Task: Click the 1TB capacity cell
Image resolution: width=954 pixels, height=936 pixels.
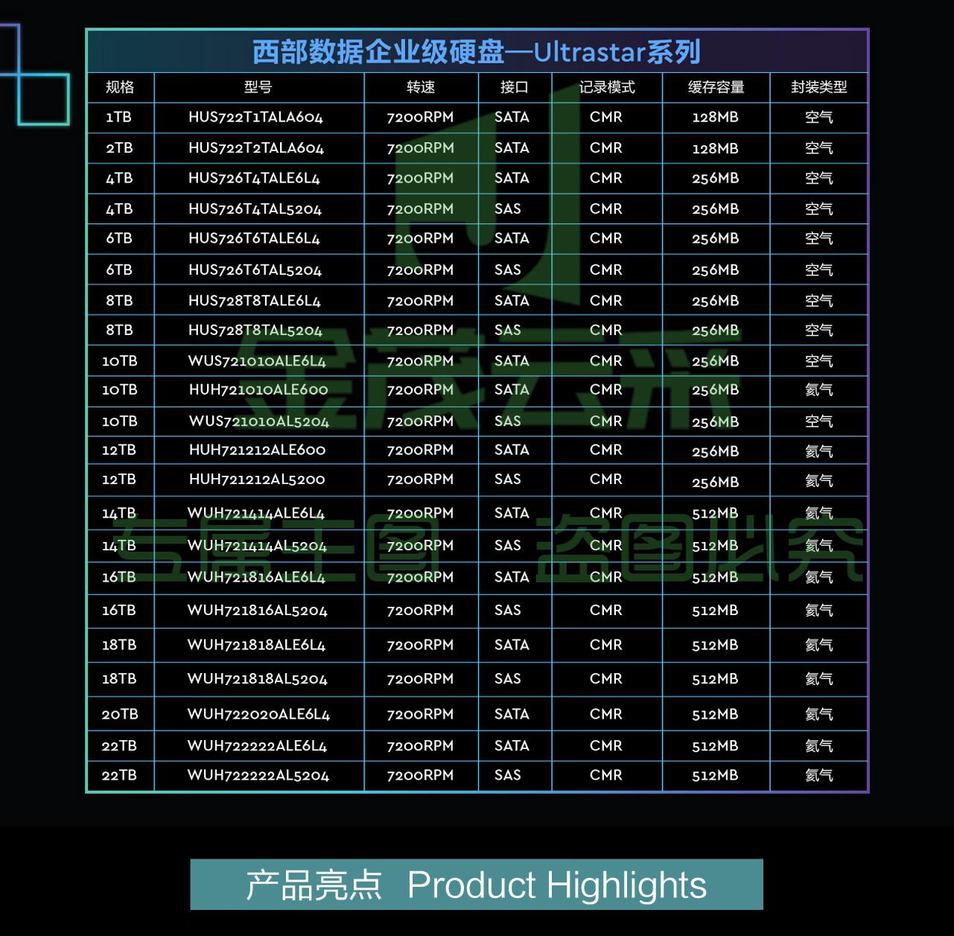Action: pos(118,117)
